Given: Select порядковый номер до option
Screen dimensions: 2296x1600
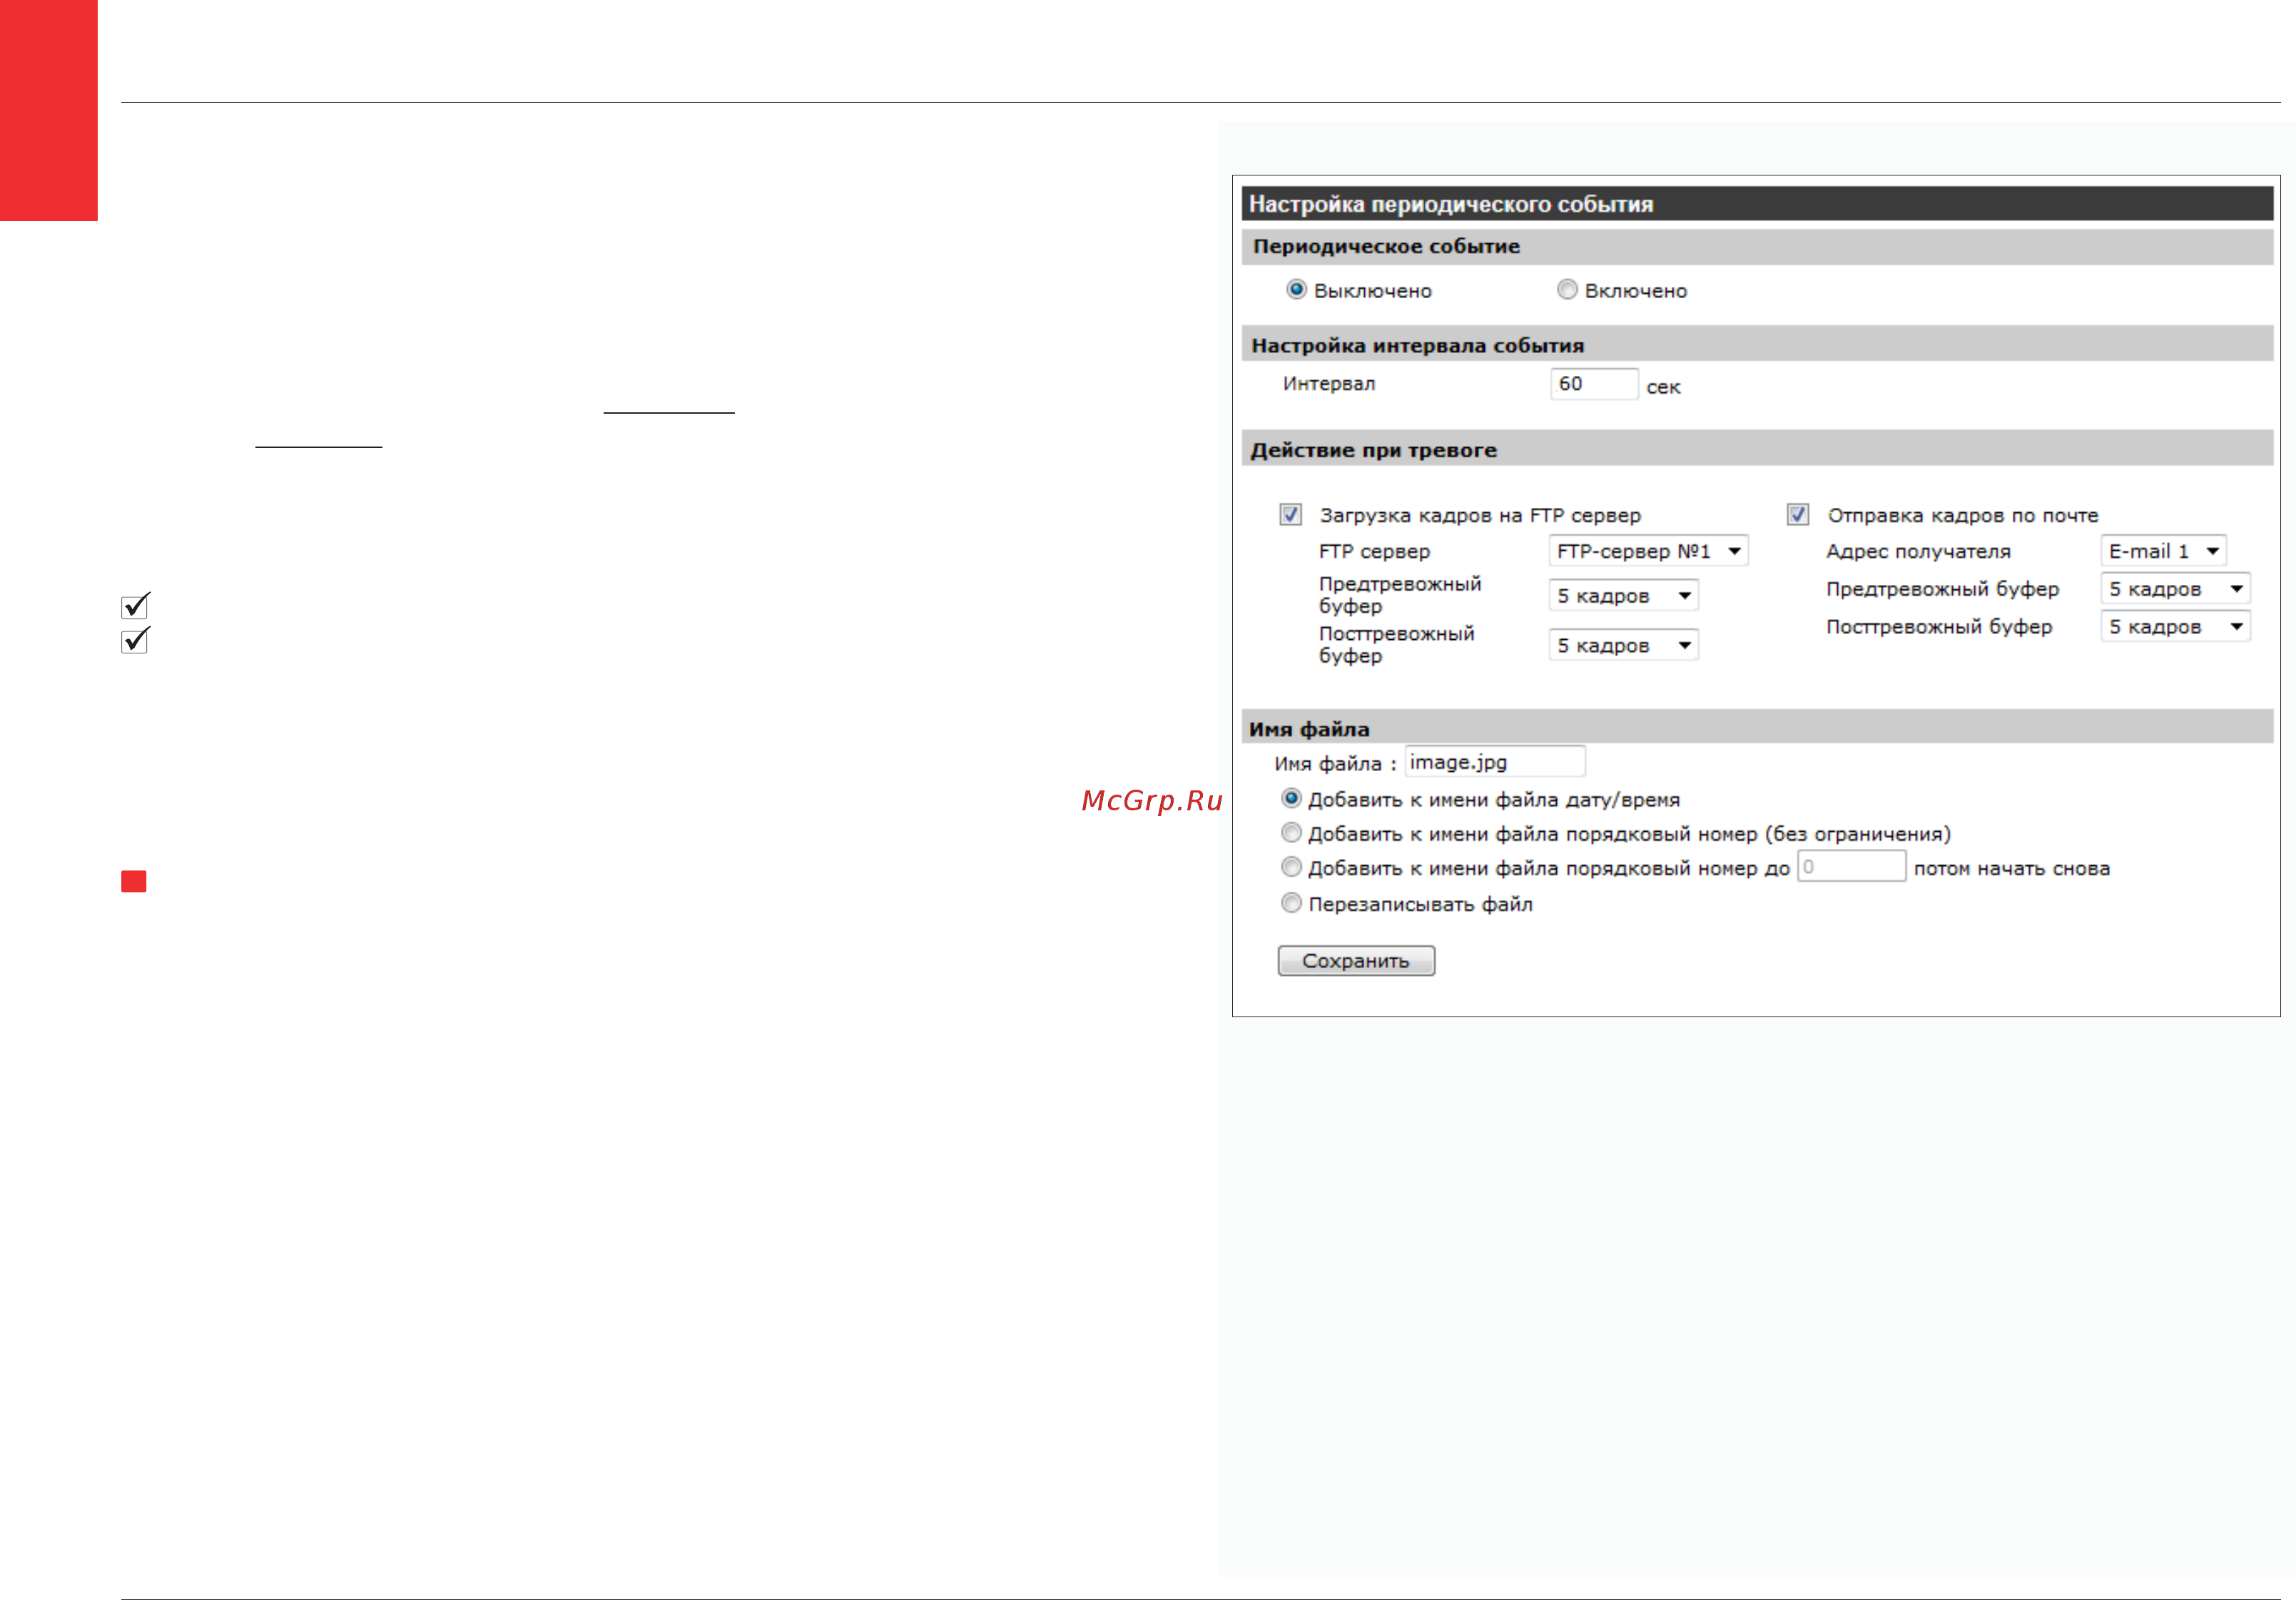Looking at the screenshot, I should coord(1292,867).
